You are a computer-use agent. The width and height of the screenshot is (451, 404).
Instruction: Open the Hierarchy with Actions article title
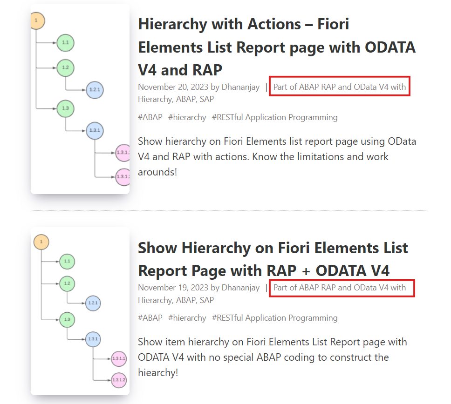[x=277, y=47]
